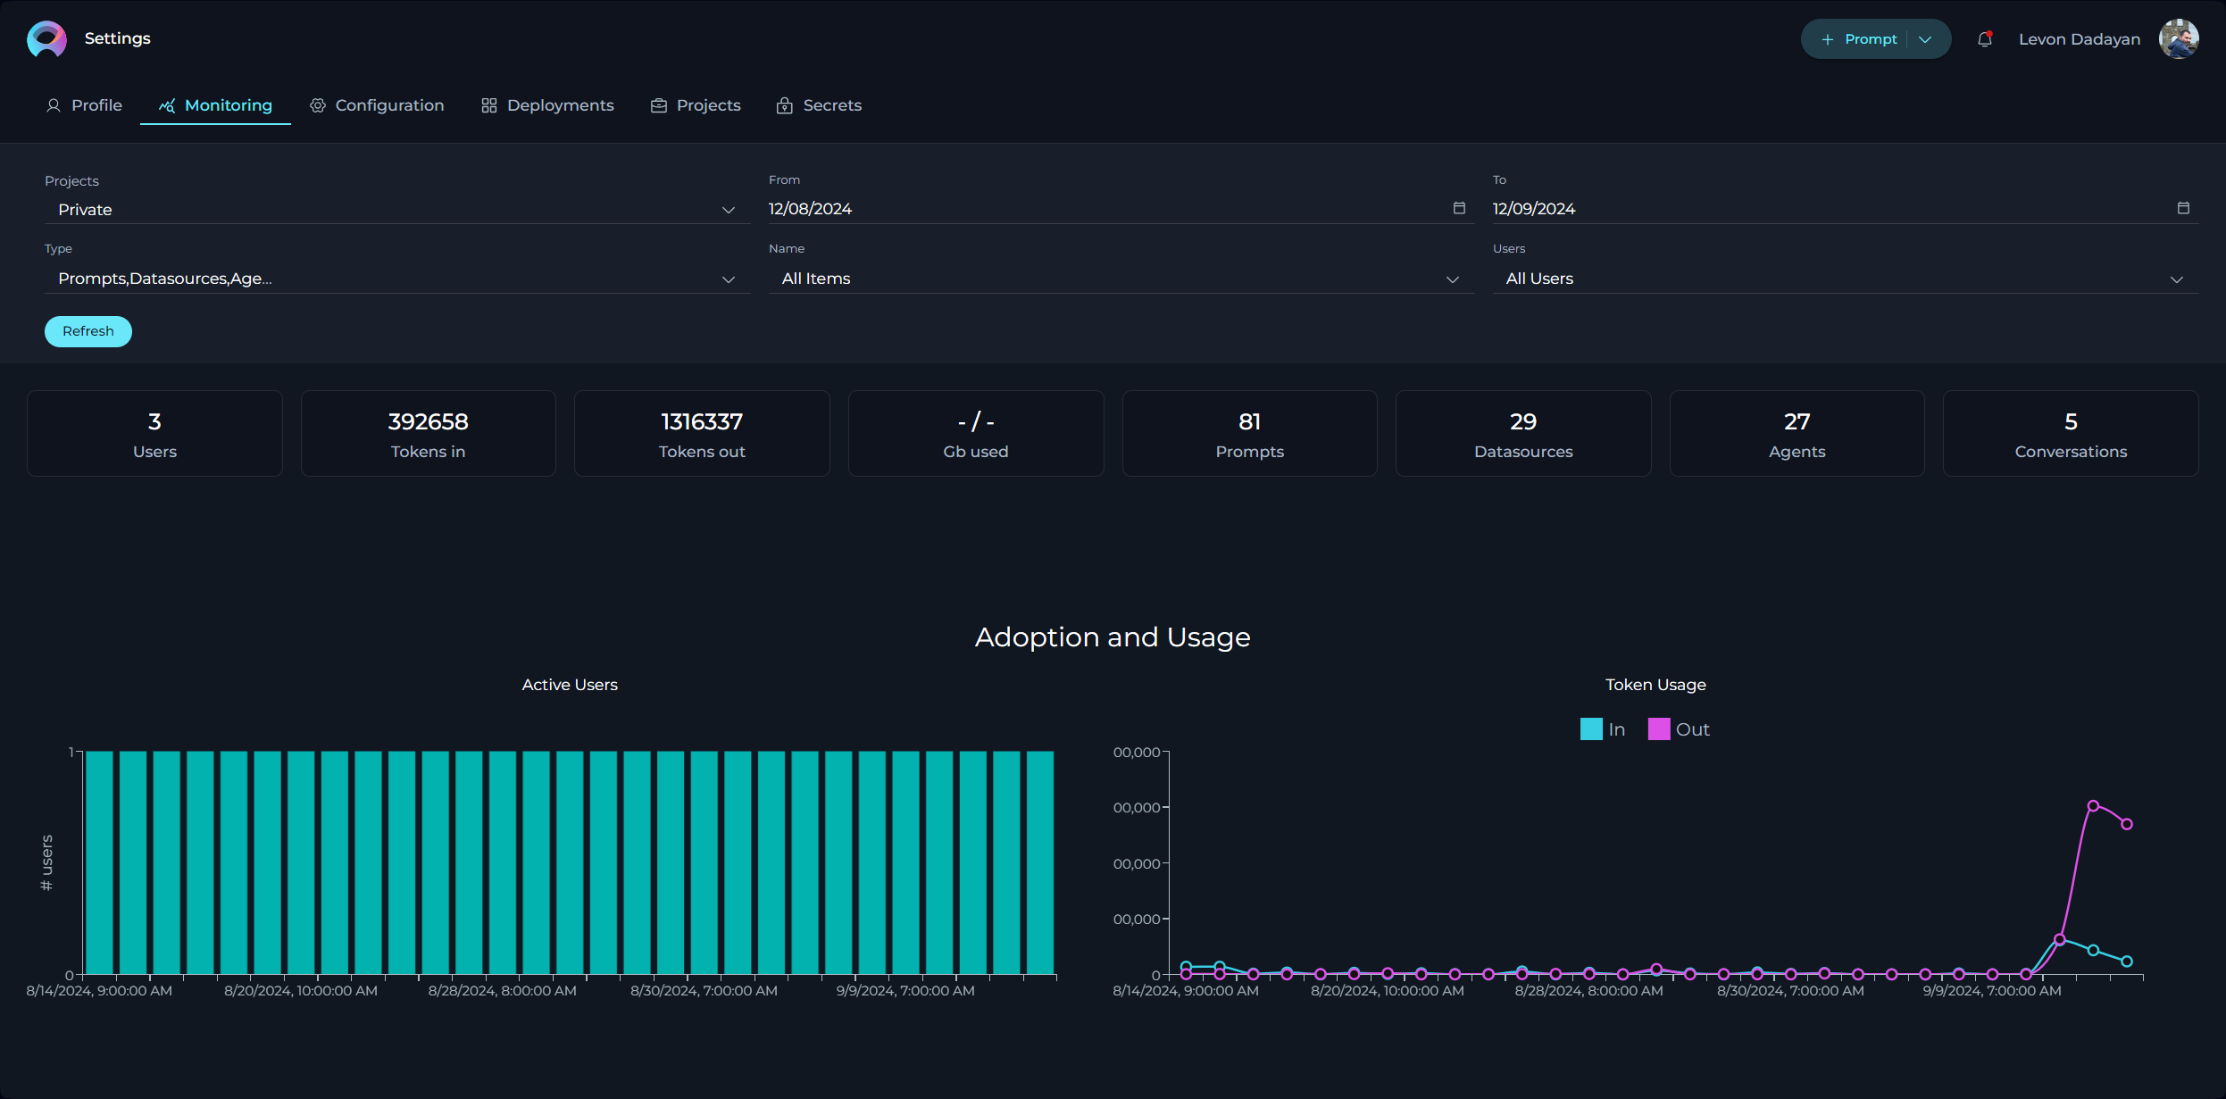This screenshot has width=2226, height=1099.
Task: Click the app logo icon
Action: 46,39
